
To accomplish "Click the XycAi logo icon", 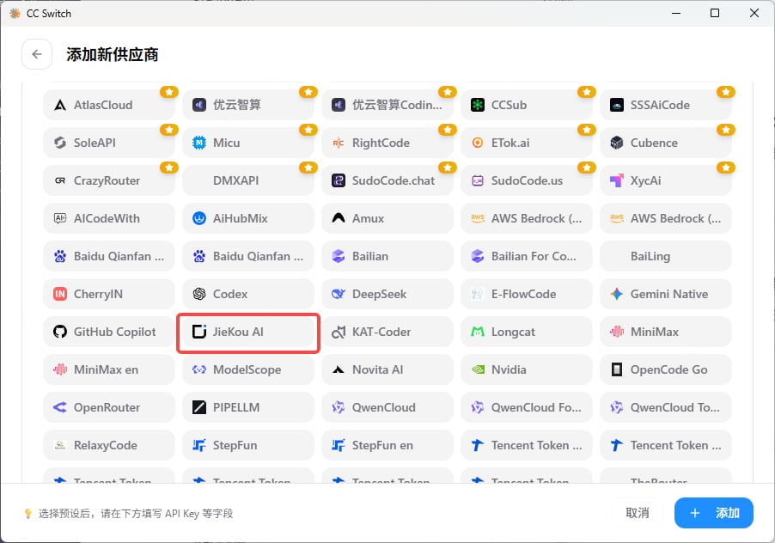I will pos(617,180).
